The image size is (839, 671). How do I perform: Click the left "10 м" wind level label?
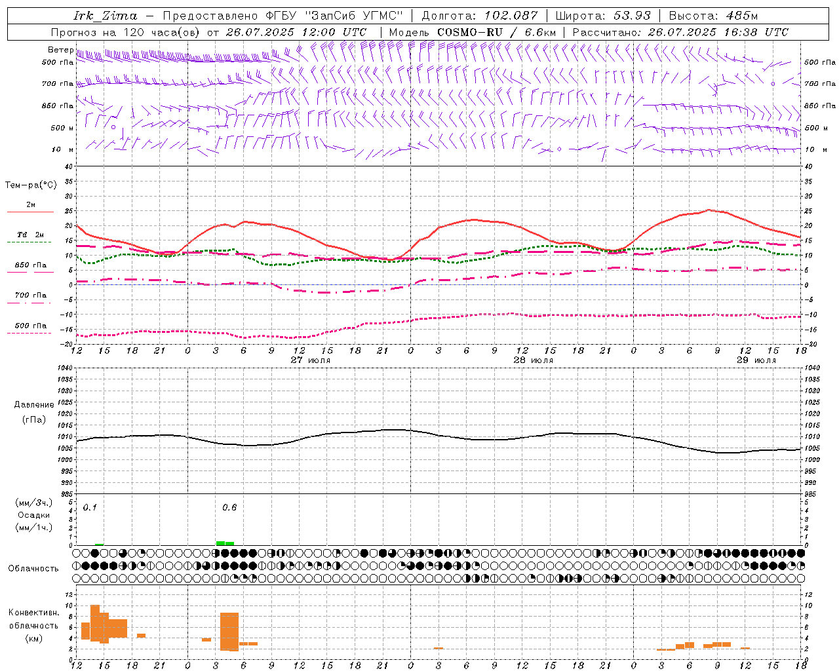pos(62,149)
